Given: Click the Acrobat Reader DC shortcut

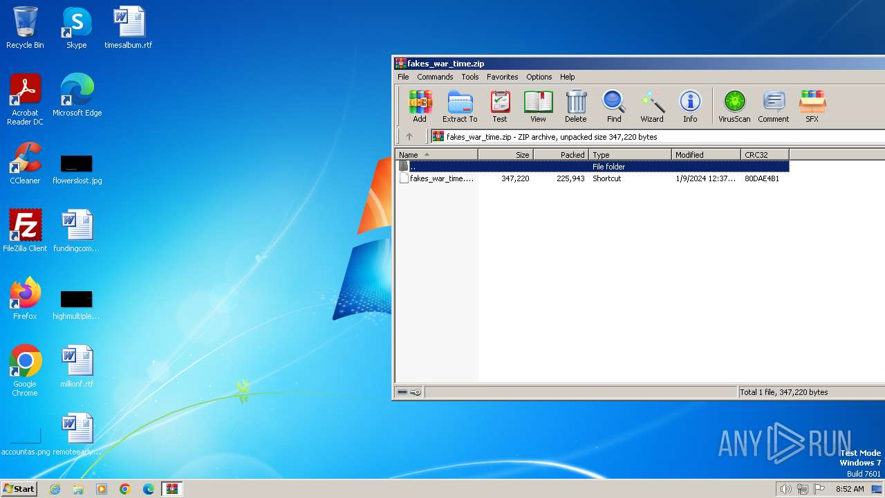Looking at the screenshot, I should pos(25,100).
